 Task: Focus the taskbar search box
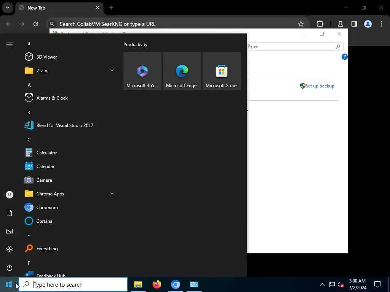coord(74,284)
